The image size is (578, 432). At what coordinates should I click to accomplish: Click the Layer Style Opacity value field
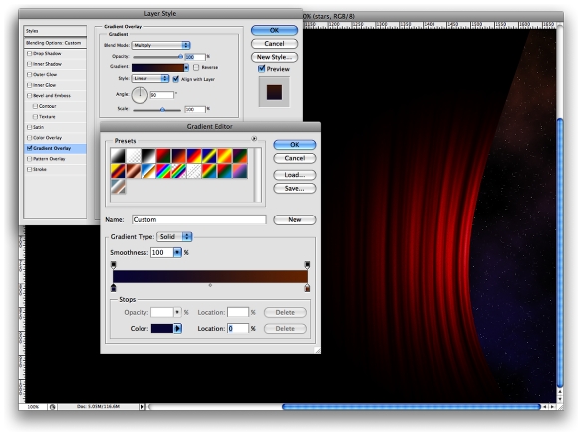click(x=195, y=57)
